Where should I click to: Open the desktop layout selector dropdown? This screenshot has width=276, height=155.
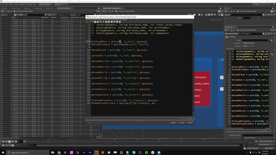tap(46, 4)
